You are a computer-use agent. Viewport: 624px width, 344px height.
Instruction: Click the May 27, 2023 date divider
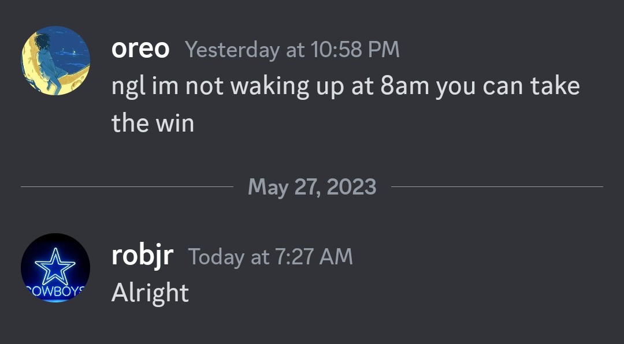pos(312,187)
